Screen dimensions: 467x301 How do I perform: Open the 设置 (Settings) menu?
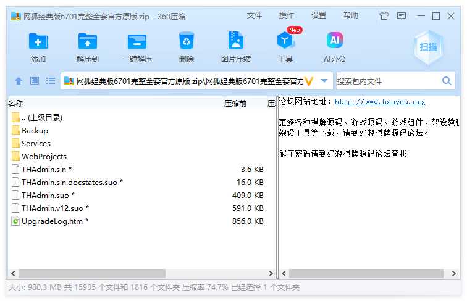click(x=319, y=15)
